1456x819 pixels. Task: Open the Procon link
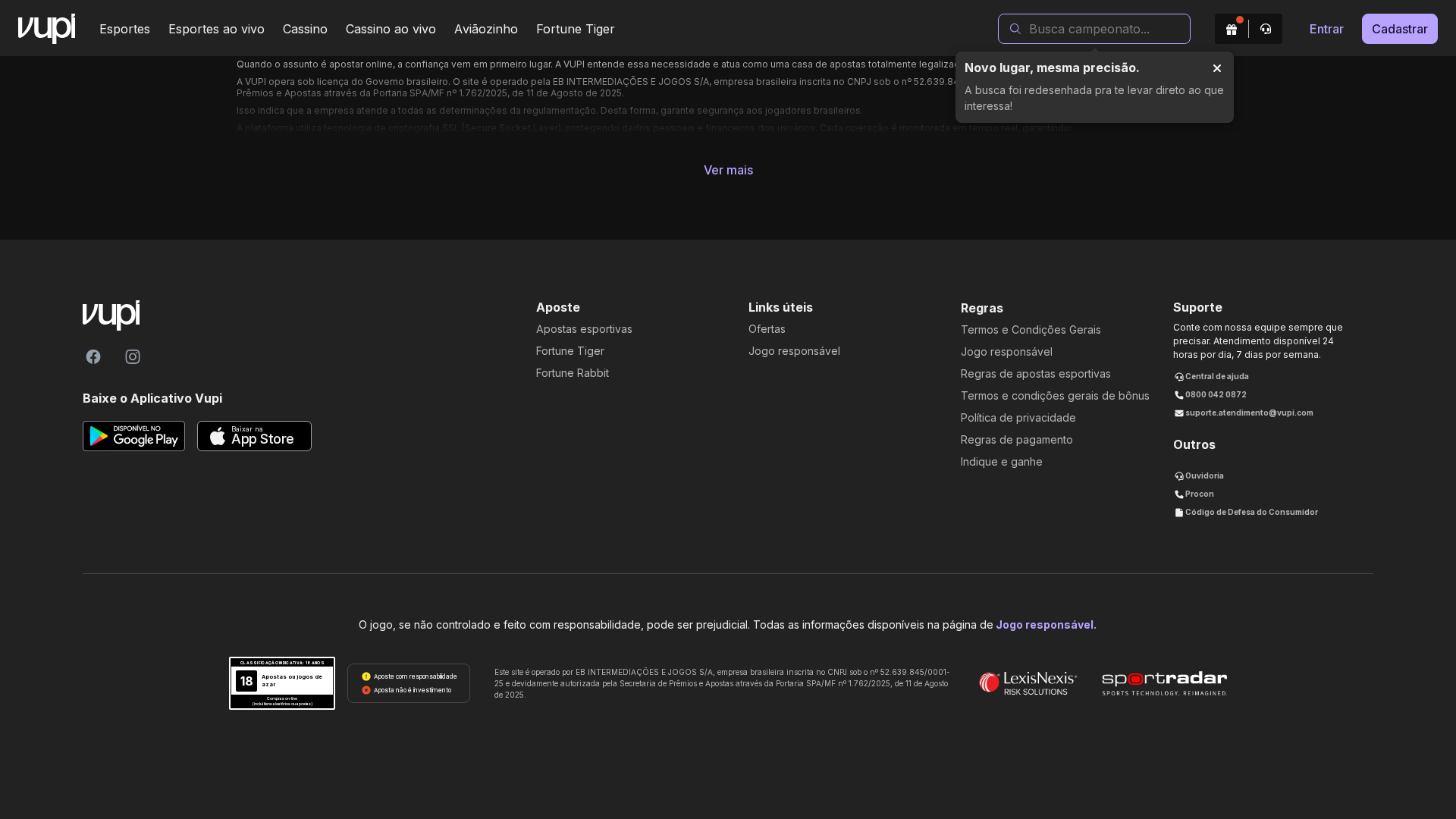1194,494
